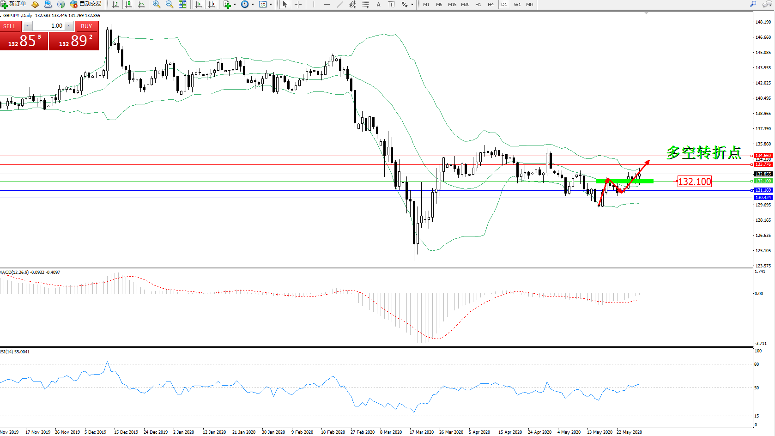
Task: Zoom out of the chart
Action: click(x=170, y=5)
